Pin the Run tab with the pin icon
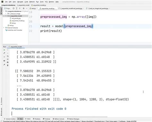152x122 pixels. tap(4, 65)
